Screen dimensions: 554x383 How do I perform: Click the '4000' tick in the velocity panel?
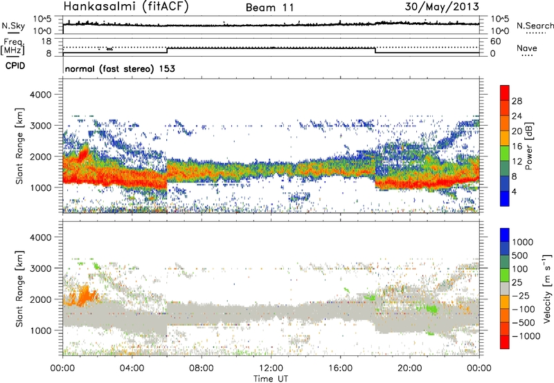coord(41,237)
